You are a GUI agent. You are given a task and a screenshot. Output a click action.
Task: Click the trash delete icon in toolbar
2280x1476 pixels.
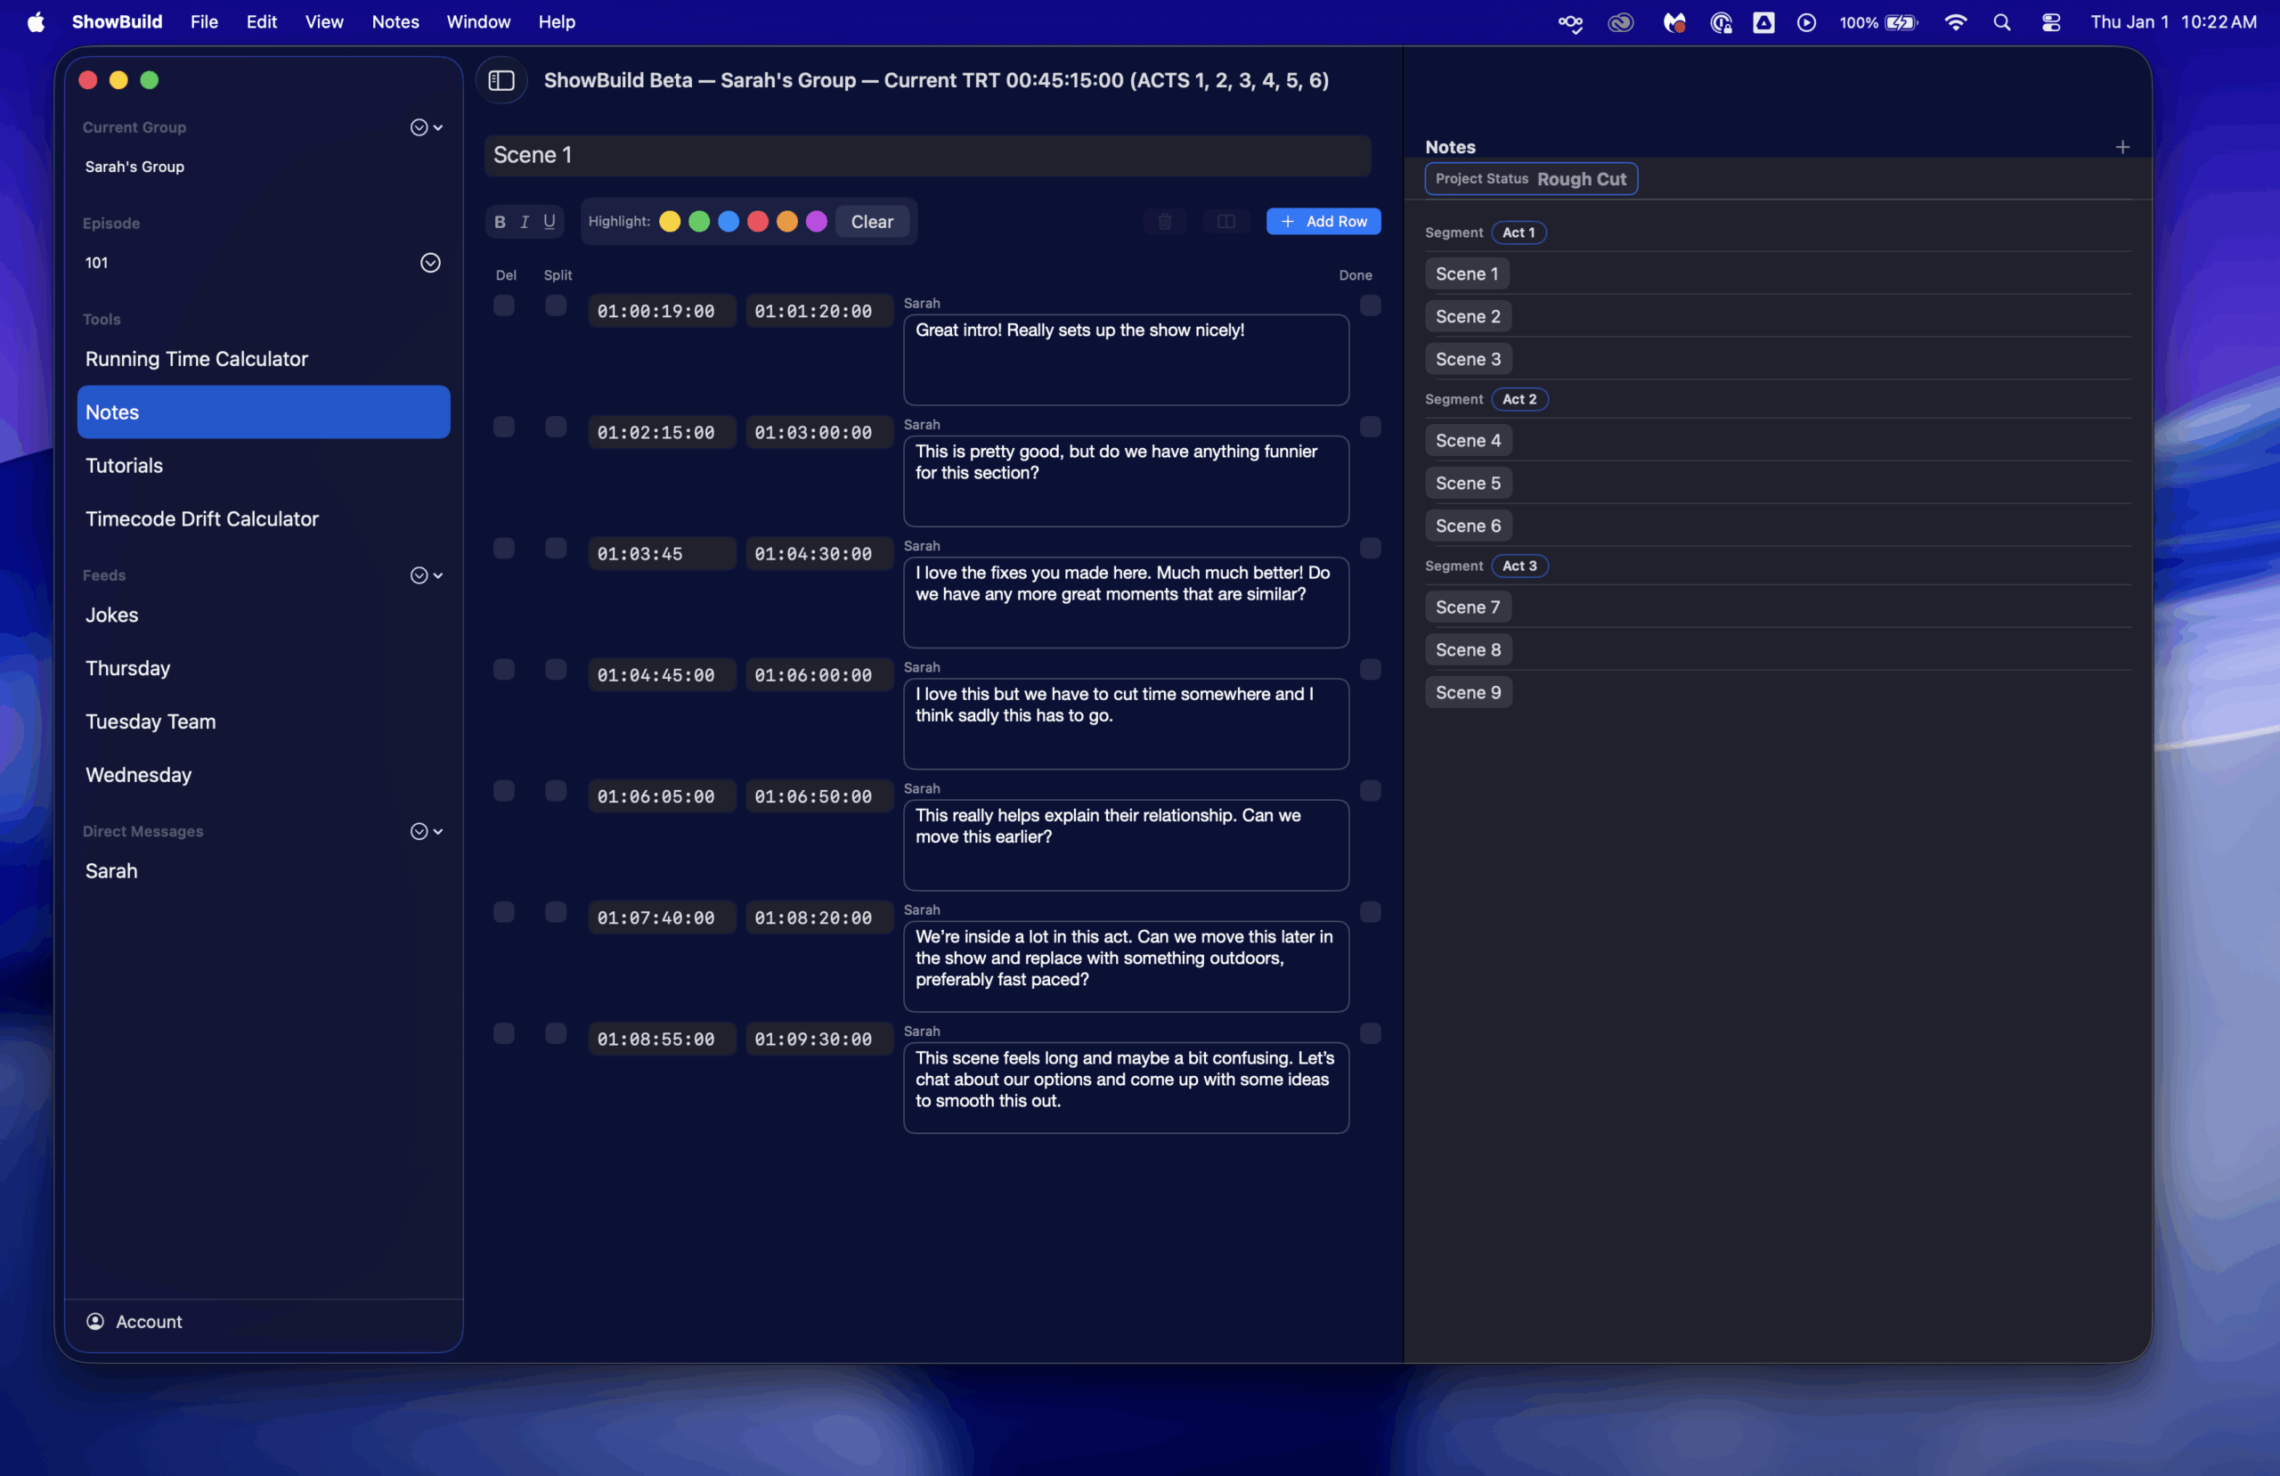pyautogui.click(x=1164, y=222)
